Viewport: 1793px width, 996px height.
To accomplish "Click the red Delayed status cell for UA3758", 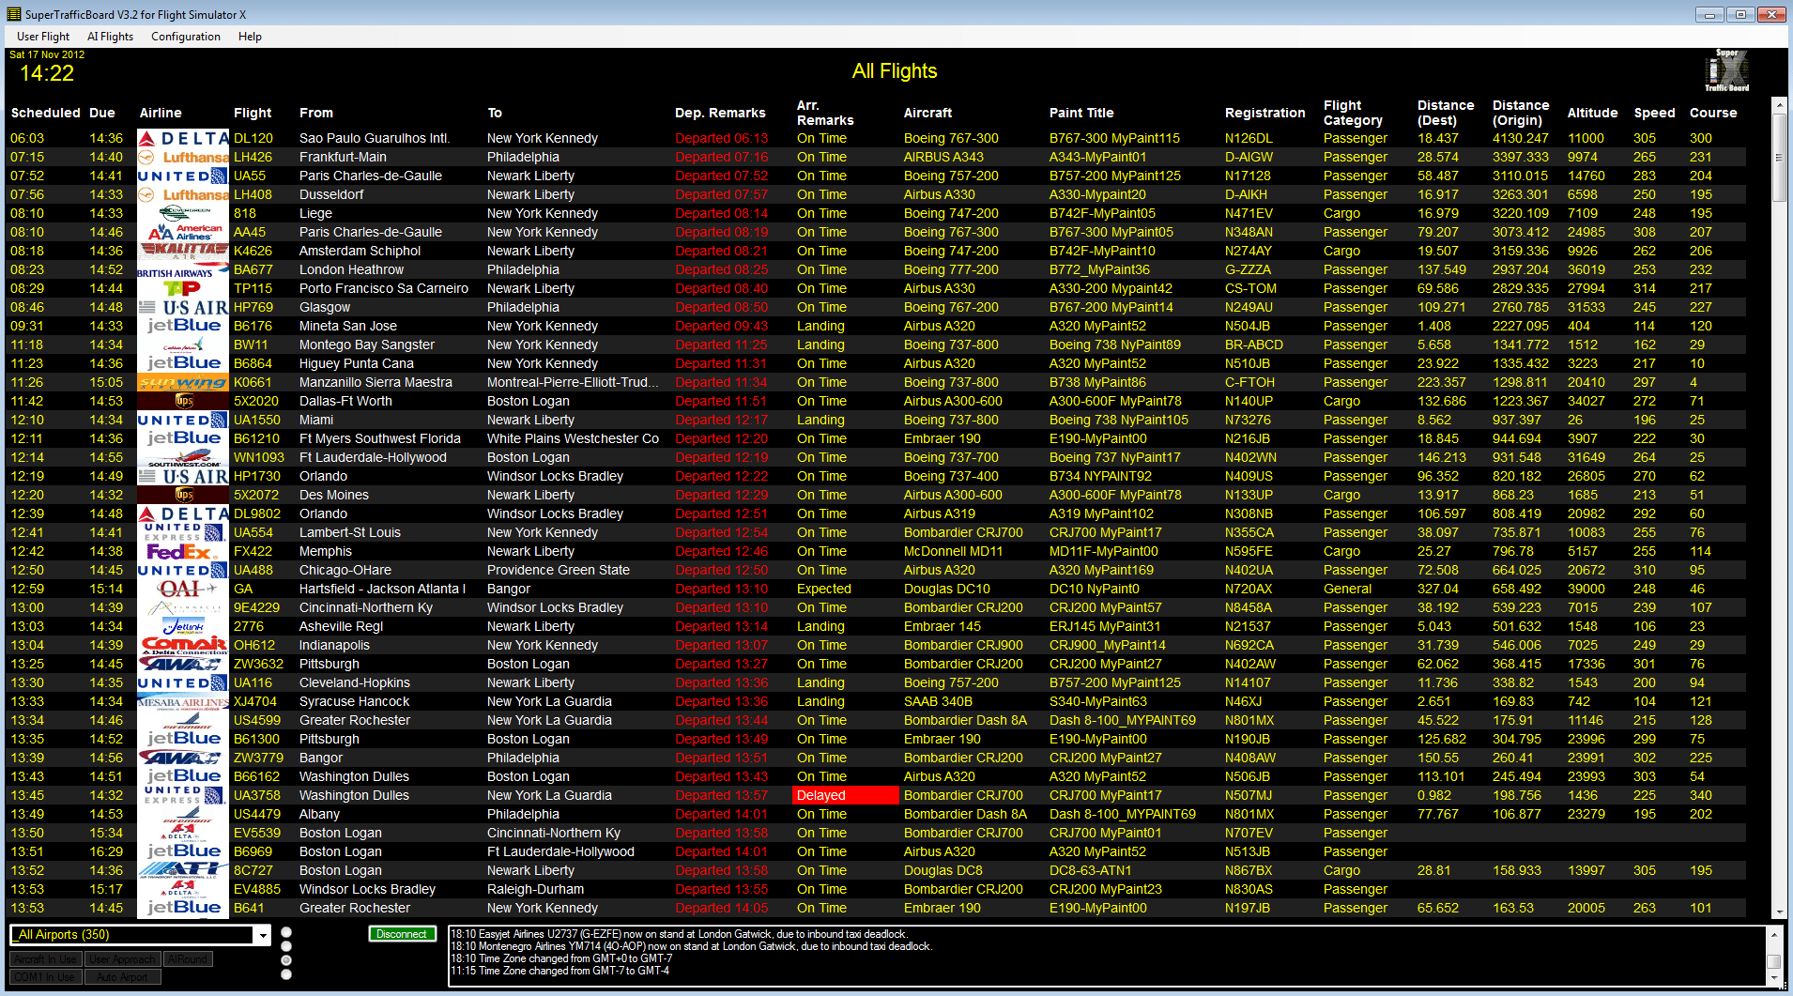I will 847,795.
